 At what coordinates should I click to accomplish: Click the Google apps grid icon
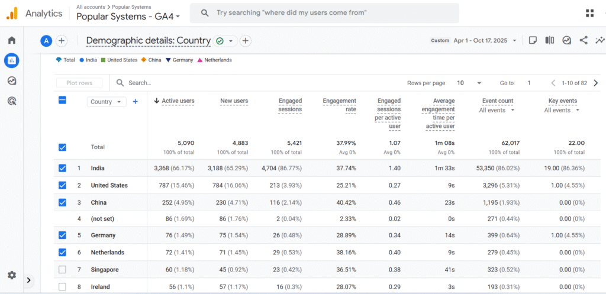589,13
